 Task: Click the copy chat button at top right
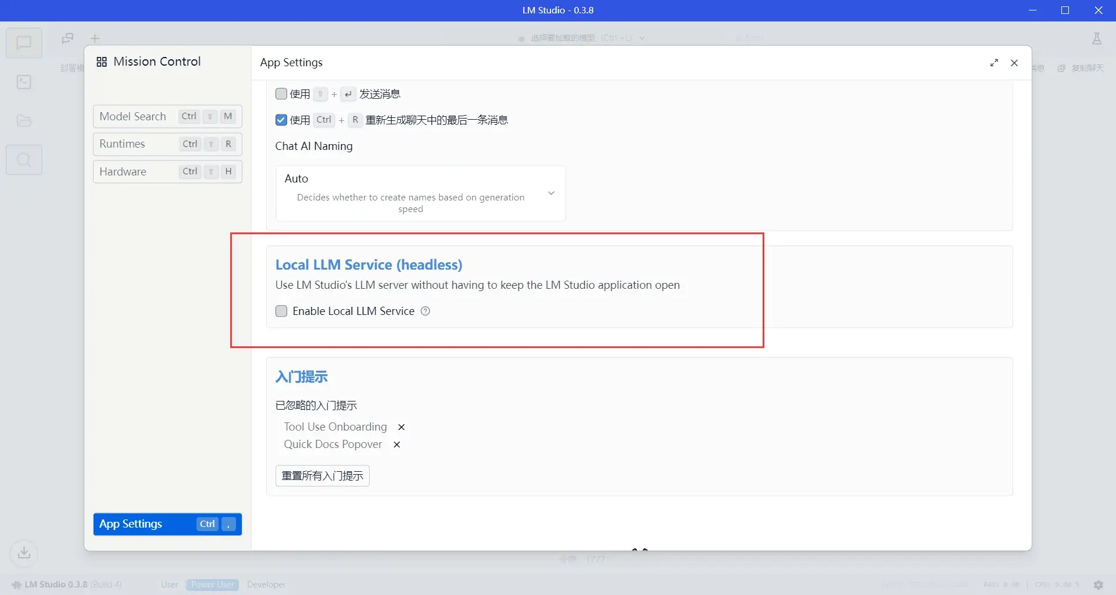(x=1081, y=68)
